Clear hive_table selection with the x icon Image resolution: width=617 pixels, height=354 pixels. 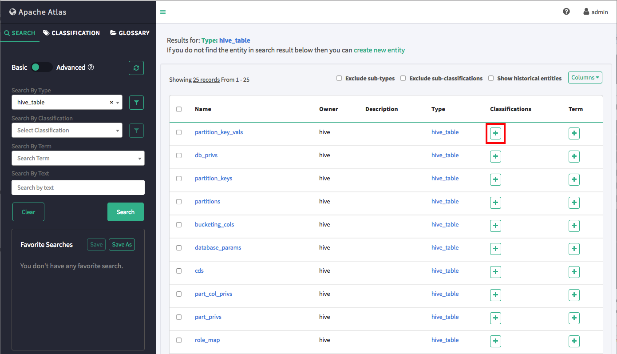click(x=111, y=103)
